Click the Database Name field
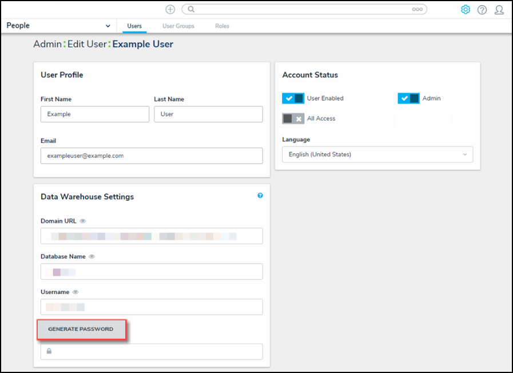This screenshot has width=513, height=373. pos(152,272)
